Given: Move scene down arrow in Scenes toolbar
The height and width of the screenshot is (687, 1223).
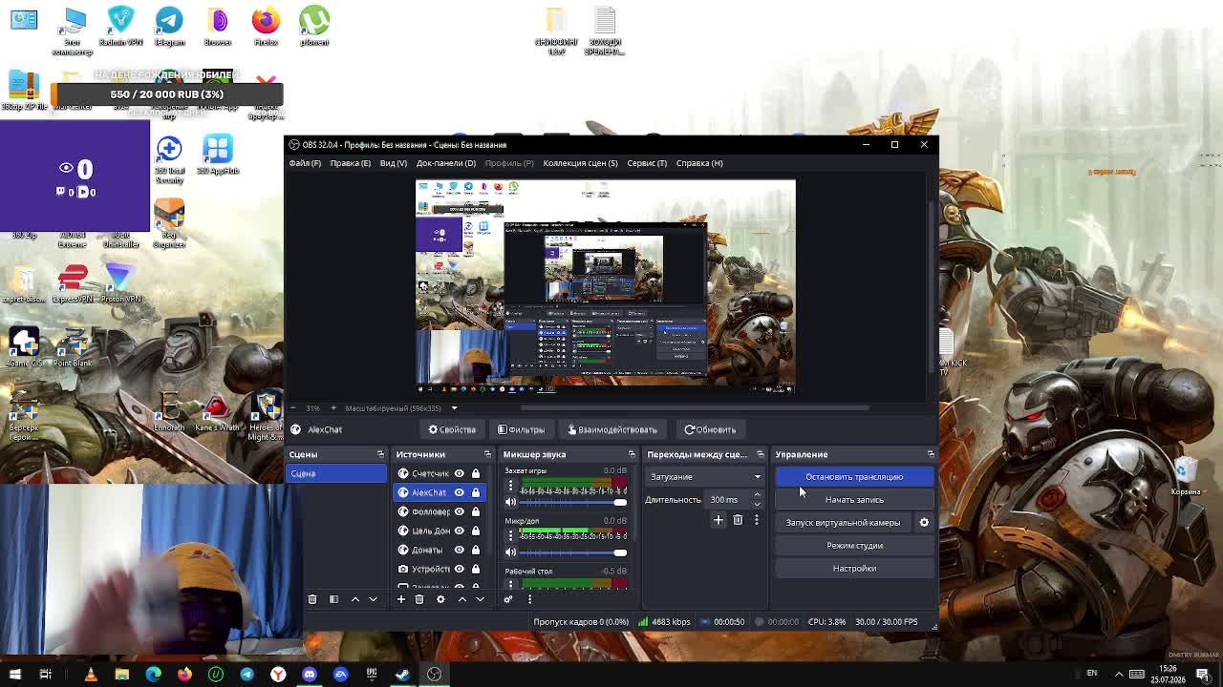Looking at the screenshot, I should click(373, 599).
